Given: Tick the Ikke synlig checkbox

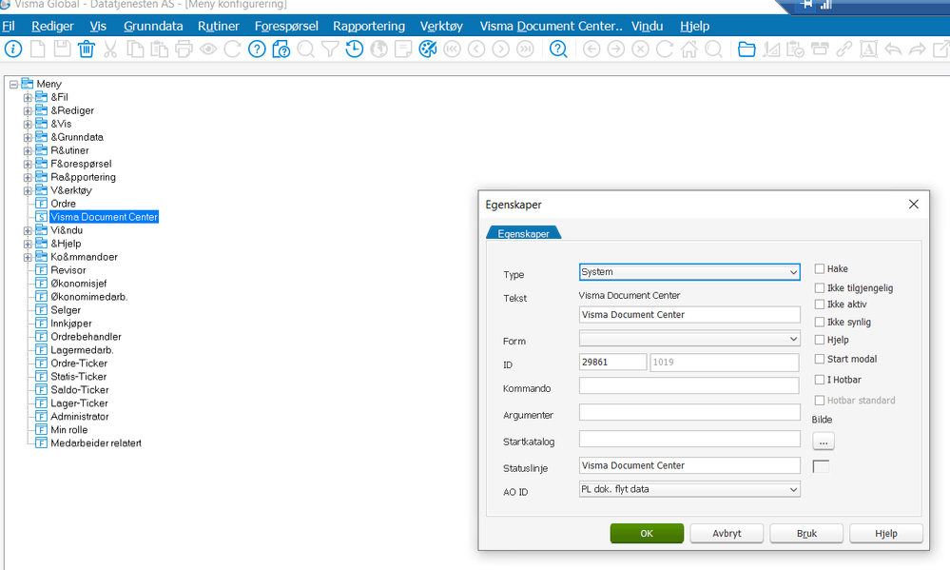Looking at the screenshot, I should [820, 322].
